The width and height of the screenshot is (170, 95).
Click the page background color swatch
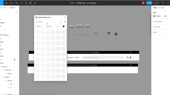[x=154, y=16]
